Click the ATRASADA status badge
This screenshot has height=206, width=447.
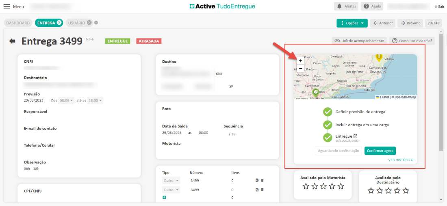pos(149,41)
